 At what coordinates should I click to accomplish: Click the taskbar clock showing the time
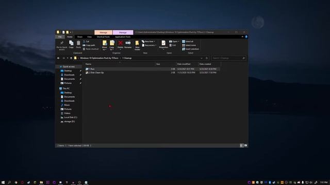tap(324, 182)
